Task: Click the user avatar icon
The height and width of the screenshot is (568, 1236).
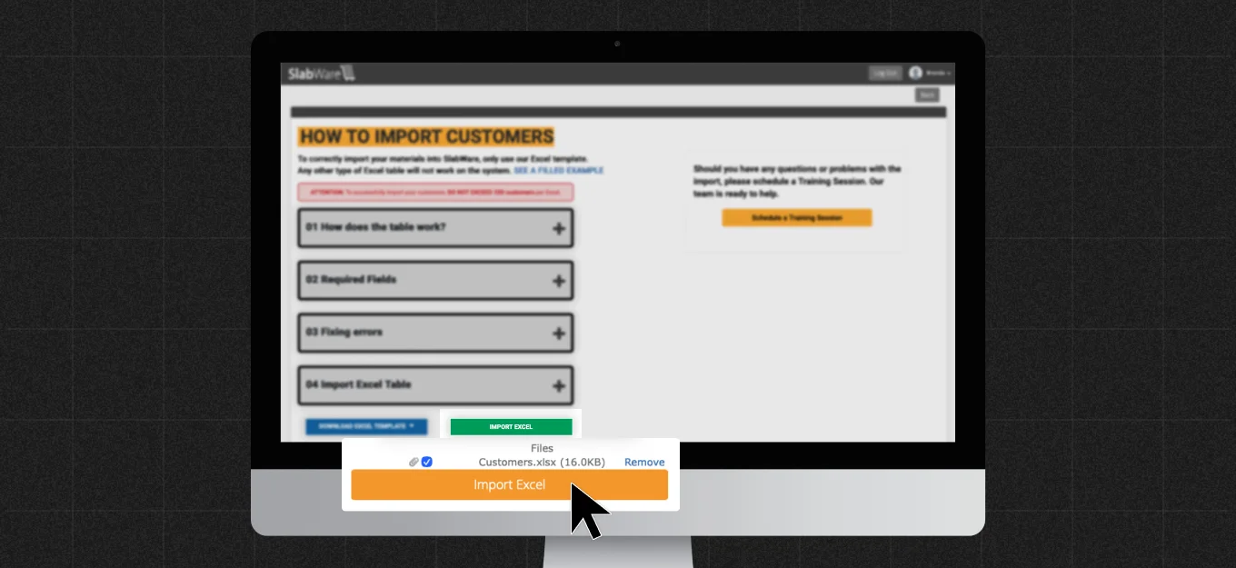Action: point(915,73)
